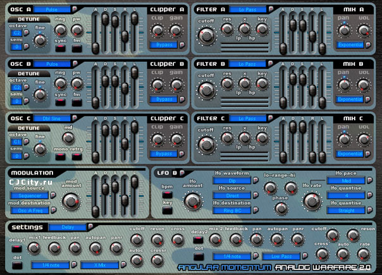Adjust the OSC A pw knob
The height and width of the screenshot is (275, 382).
[77, 30]
